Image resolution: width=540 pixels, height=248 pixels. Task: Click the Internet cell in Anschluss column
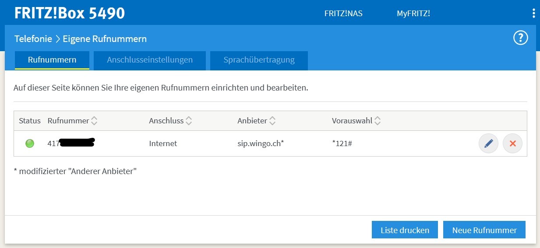click(163, 143)
